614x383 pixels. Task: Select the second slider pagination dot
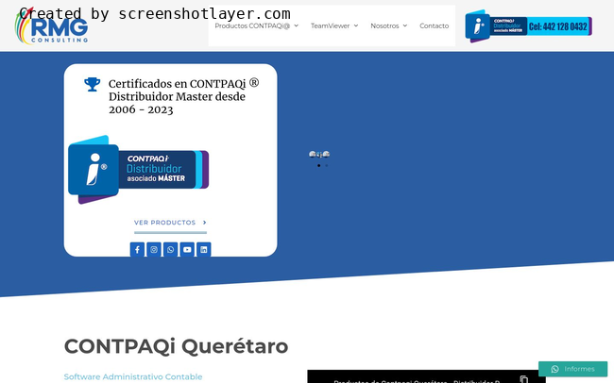click(x=326, y=165)
